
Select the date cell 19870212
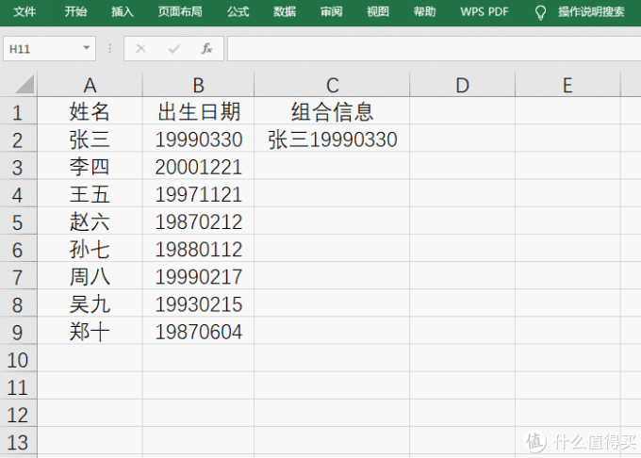[x=198, y=221]
